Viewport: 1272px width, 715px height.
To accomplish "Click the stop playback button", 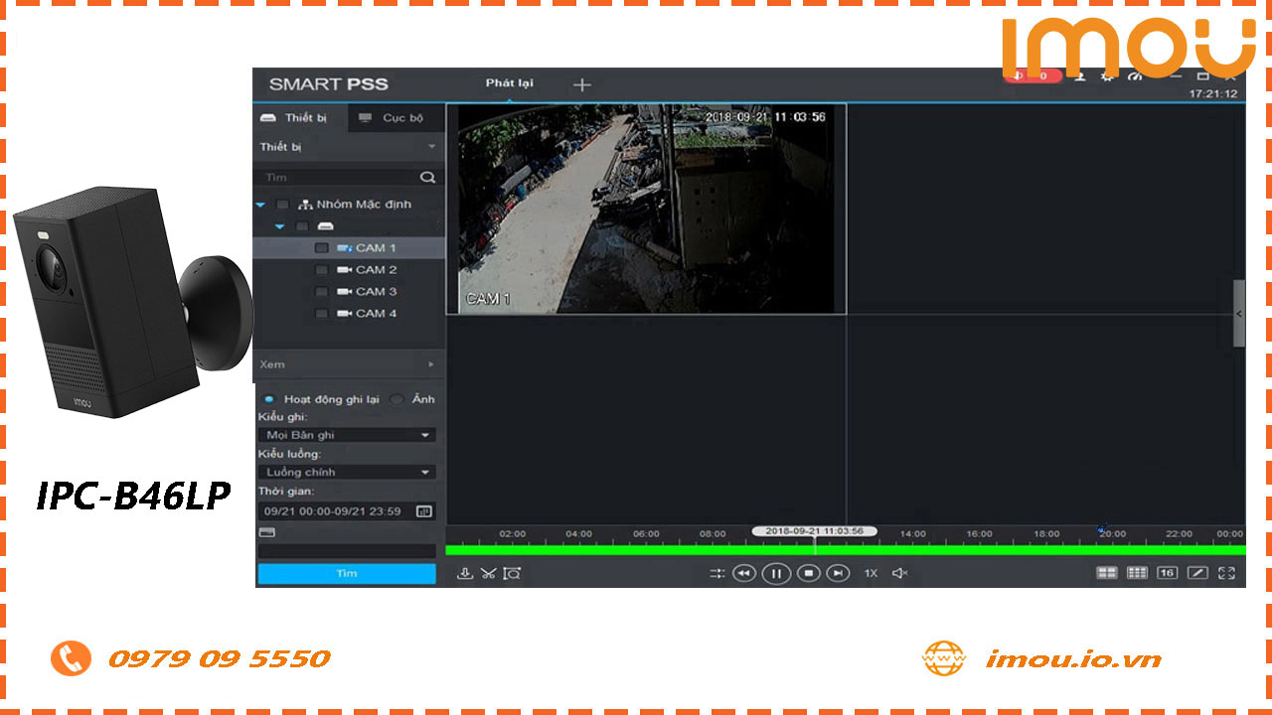I will 808,573.
